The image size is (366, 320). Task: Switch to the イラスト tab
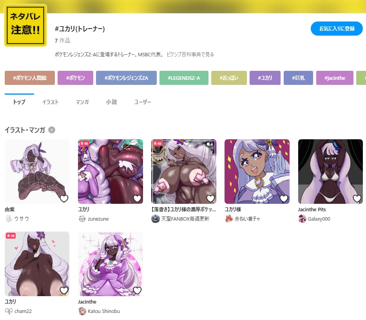coord(51,102)
